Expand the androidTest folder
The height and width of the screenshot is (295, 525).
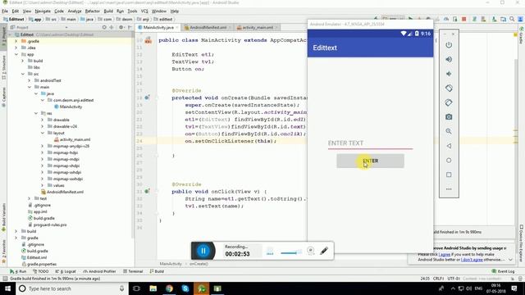pyautogui.click(x=30, y=80)
